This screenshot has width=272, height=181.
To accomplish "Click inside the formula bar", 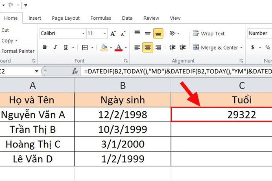I will point(176,71).
